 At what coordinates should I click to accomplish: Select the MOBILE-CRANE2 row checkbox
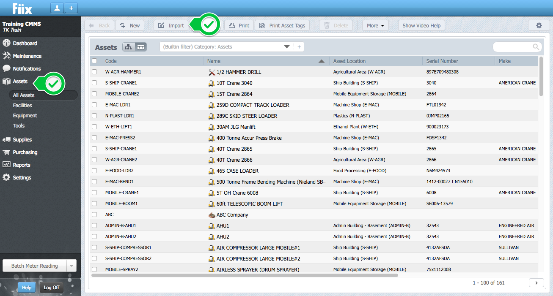click(94, 94)
